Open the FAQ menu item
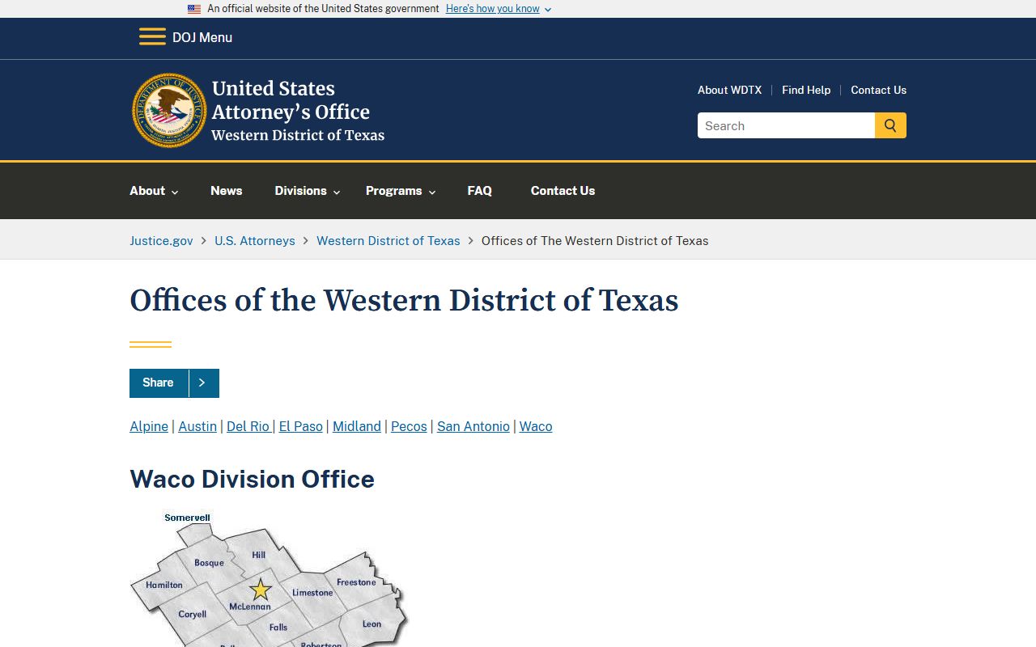1036x647 pixels. click(x=479, y=191)
